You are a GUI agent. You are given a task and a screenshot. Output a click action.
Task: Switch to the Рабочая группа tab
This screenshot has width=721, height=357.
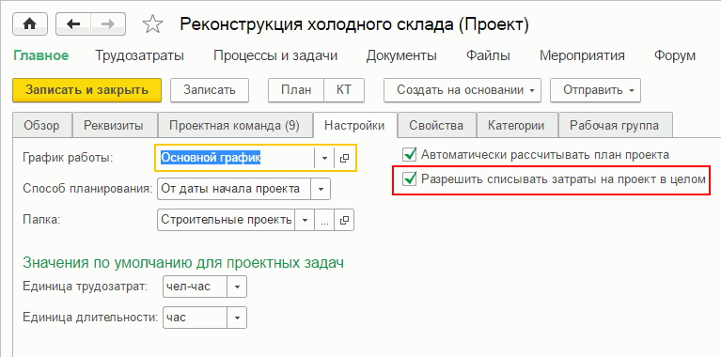[615, 125]
